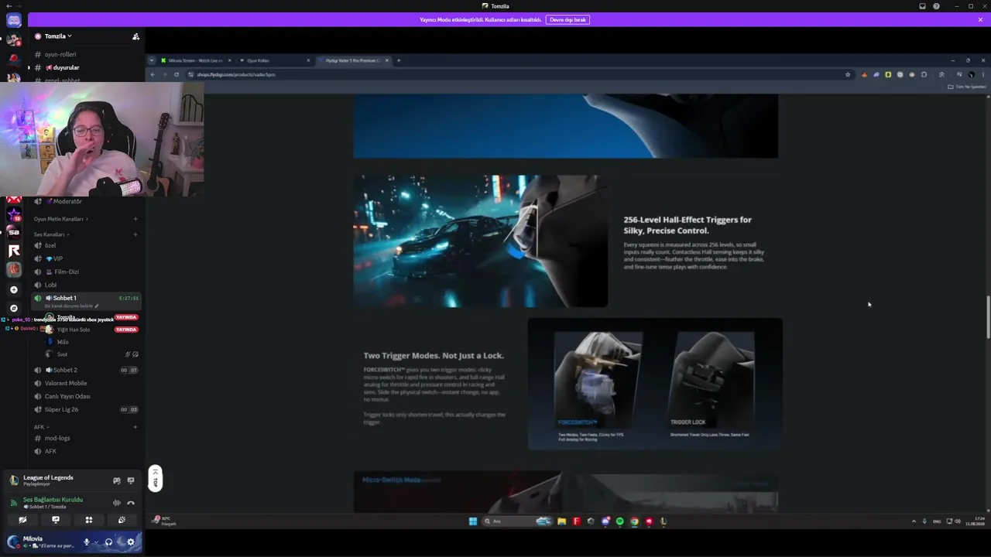Share League of Legends game screen icon
The height and width of the screenshot is (557, 991).
coord(131,480)
